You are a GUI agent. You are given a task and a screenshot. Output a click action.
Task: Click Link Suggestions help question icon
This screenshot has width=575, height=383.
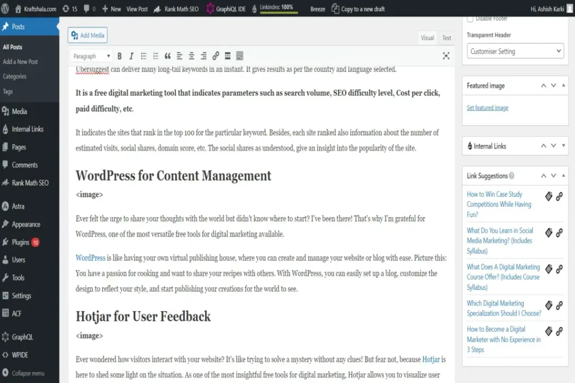(512, 176)
